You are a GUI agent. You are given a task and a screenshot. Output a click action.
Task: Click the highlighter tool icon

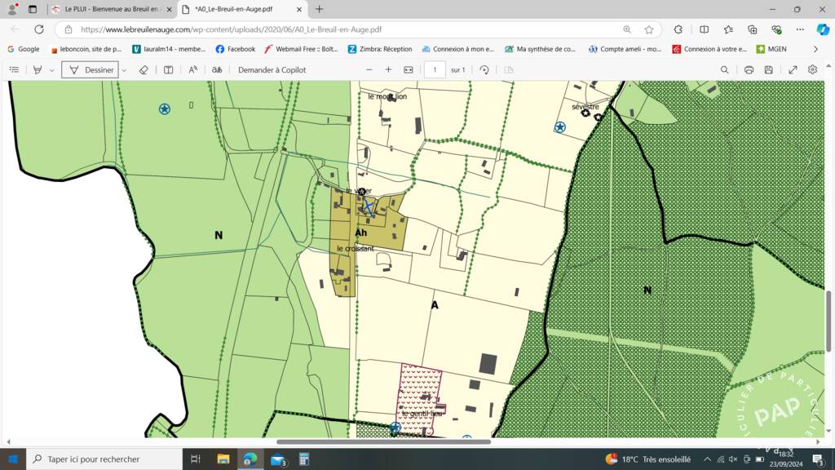coord(38,70)
